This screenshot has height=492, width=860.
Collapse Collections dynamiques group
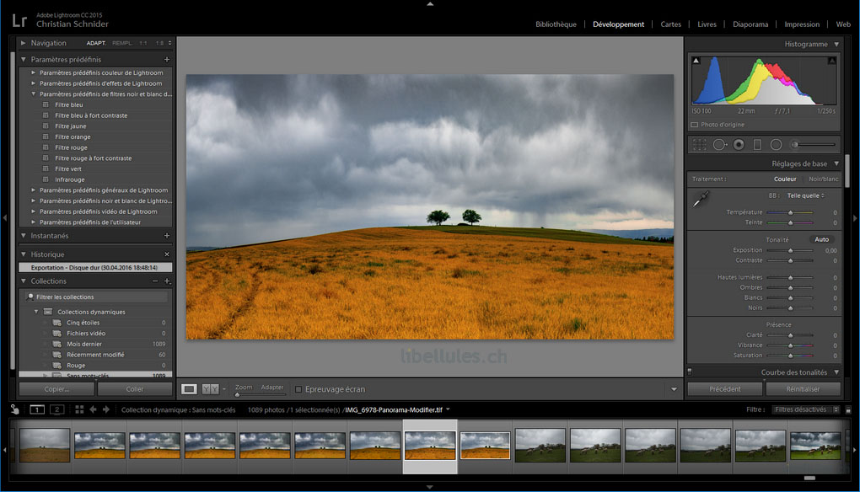[36, 312]
